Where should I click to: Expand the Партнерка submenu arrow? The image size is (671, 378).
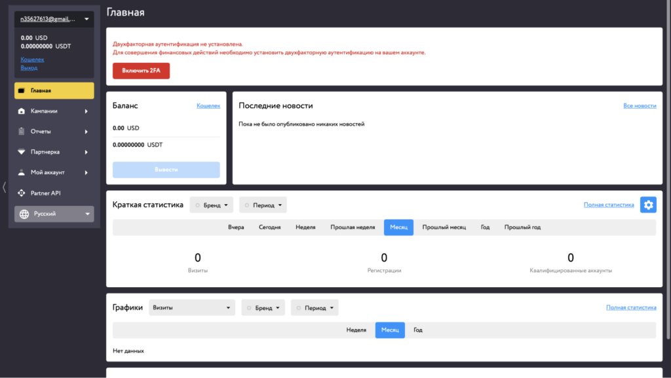click(x=86, y=152)
